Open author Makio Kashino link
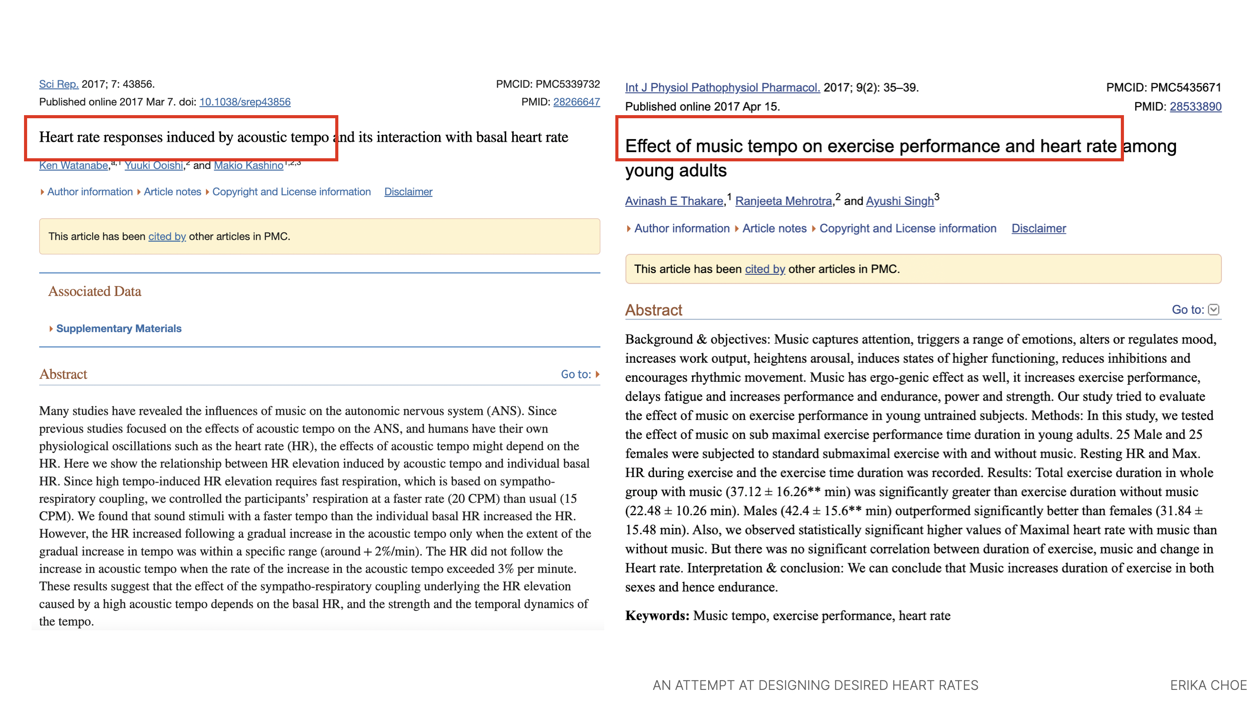1260x705 pixels. pos(249,165)
